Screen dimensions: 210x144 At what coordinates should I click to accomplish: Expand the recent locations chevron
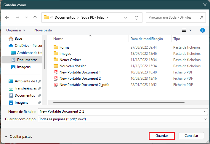[26, 17]
